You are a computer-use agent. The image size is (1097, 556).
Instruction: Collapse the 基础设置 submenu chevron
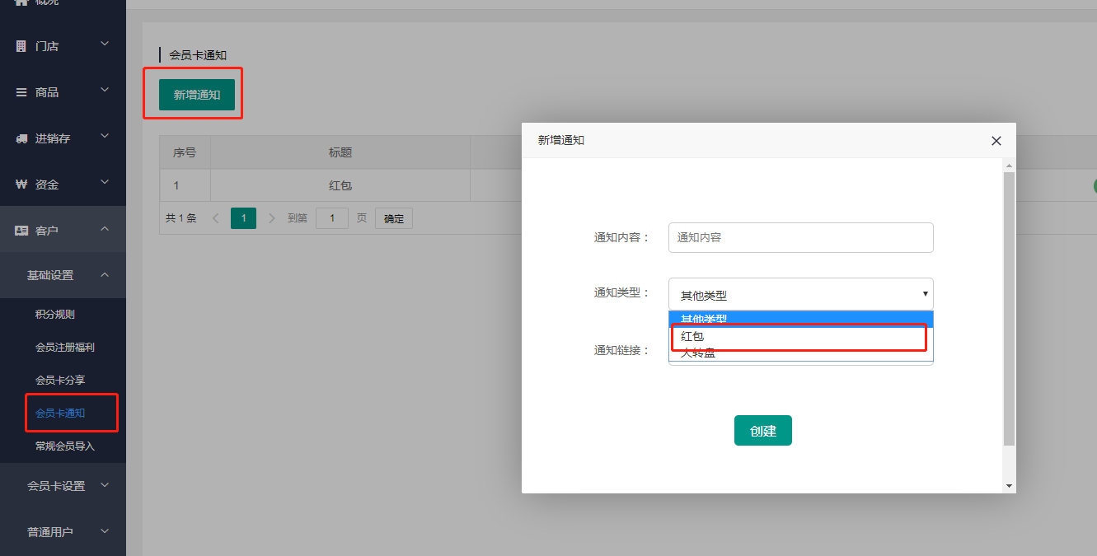pyautogui.click(x=105, y=275)
